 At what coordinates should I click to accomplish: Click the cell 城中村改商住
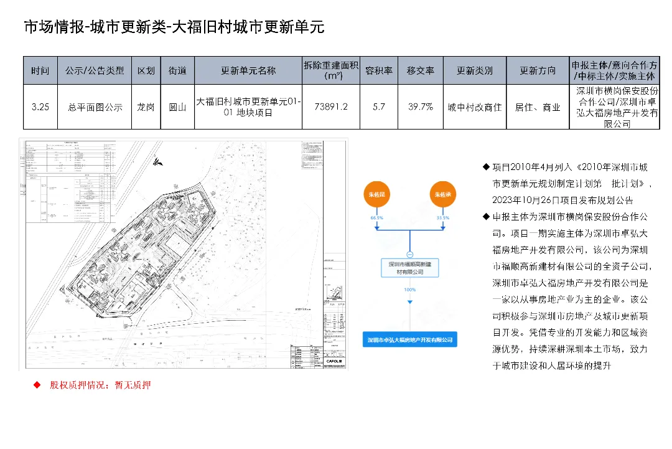tap(474, 106)
